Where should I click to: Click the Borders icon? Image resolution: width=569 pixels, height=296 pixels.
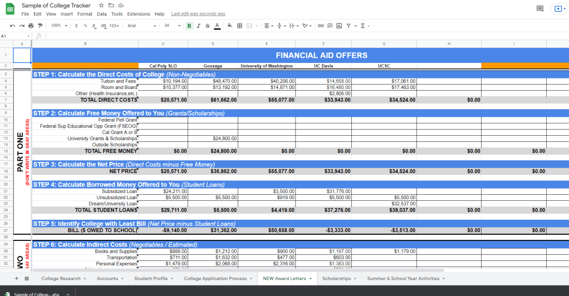tap(239, 26)
